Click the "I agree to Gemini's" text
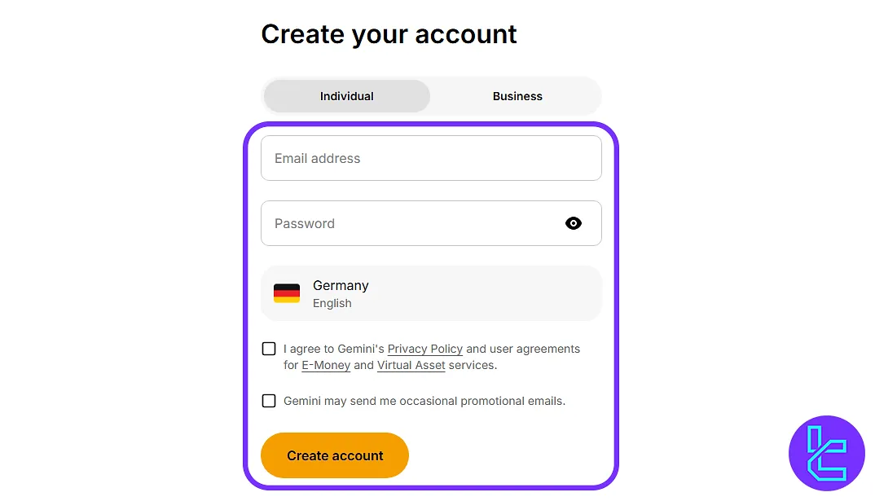Screen dimensions: 875x501 [x=334, y=349]
